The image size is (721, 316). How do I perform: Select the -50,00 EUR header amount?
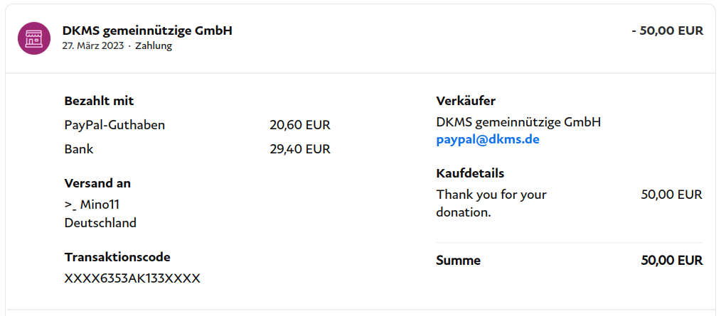[667, 31]
